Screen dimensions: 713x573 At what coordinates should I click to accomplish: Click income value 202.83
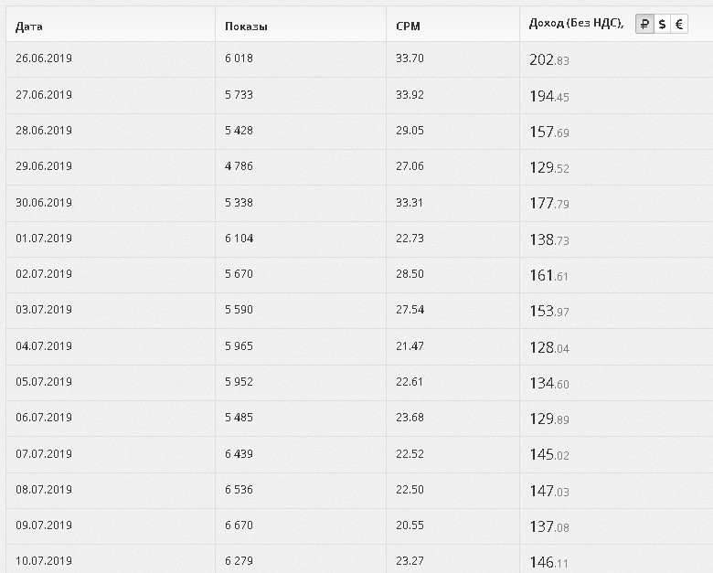(x=549, y=60)
